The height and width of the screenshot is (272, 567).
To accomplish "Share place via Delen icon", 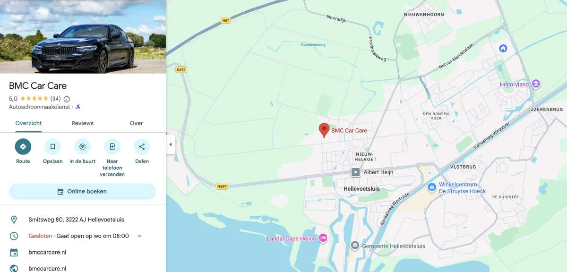I will [x=142, y=147].
